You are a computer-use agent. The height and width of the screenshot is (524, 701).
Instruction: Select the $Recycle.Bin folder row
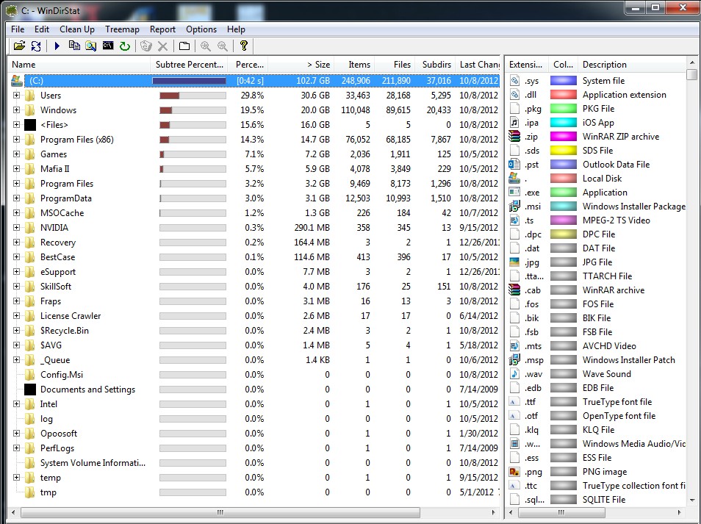point(65,331)
